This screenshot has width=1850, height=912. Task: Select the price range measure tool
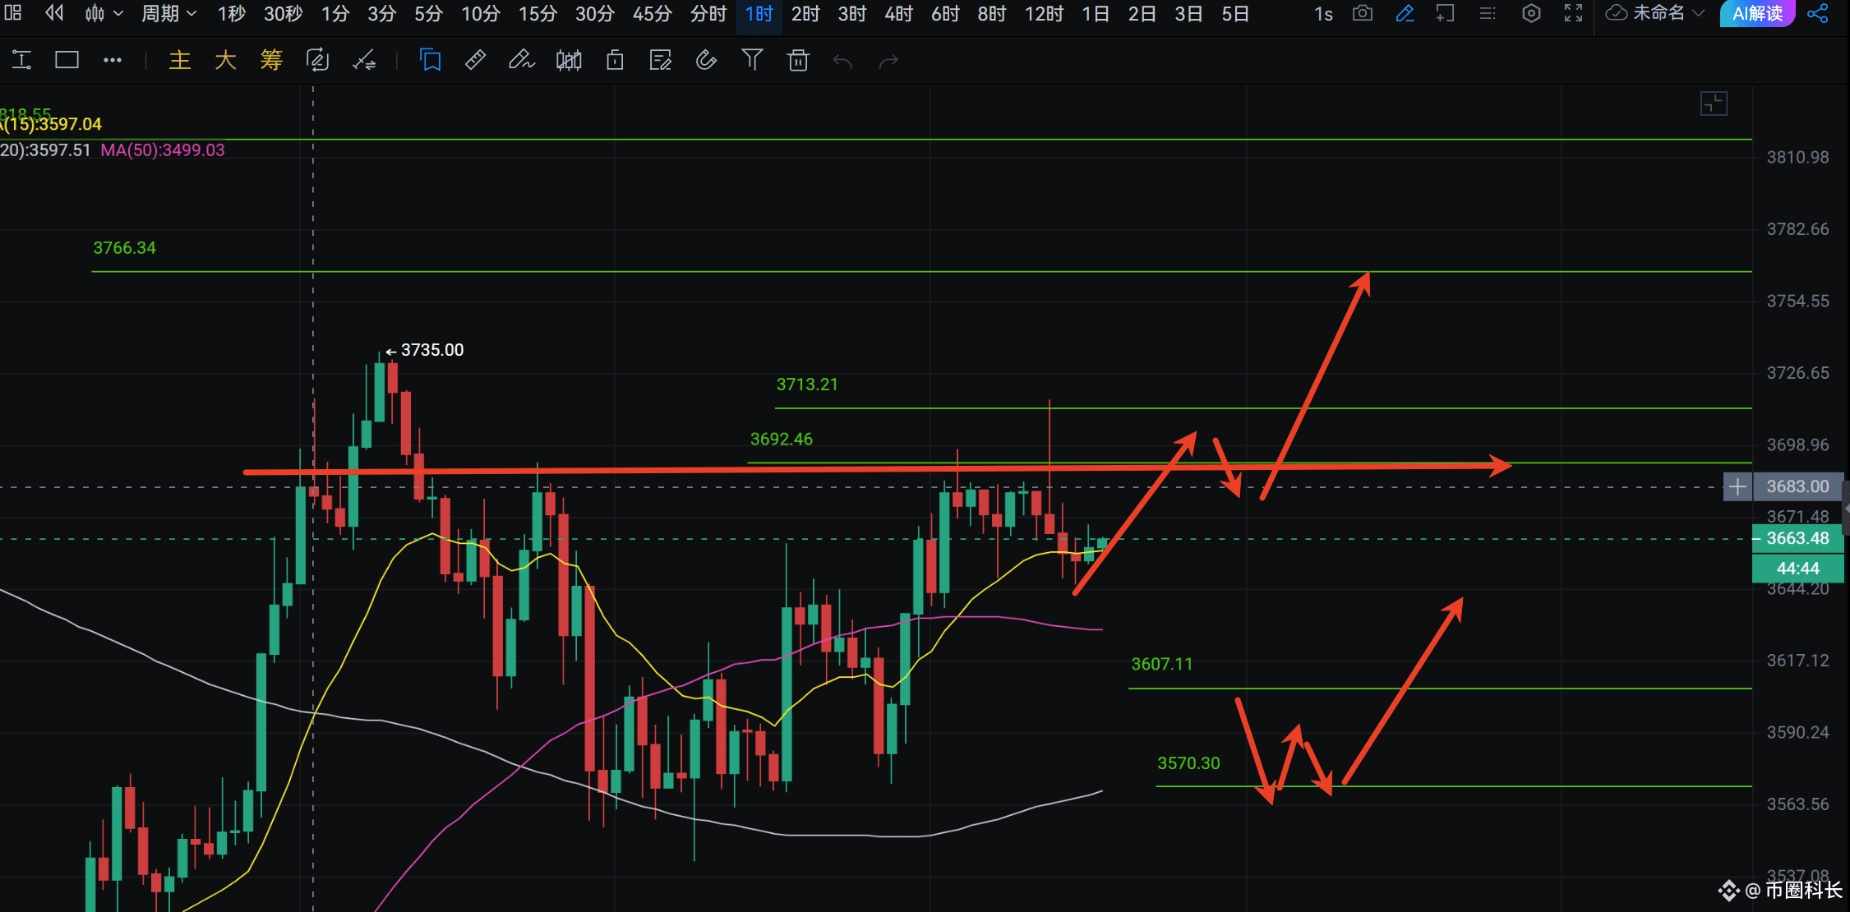coord(22,60)
